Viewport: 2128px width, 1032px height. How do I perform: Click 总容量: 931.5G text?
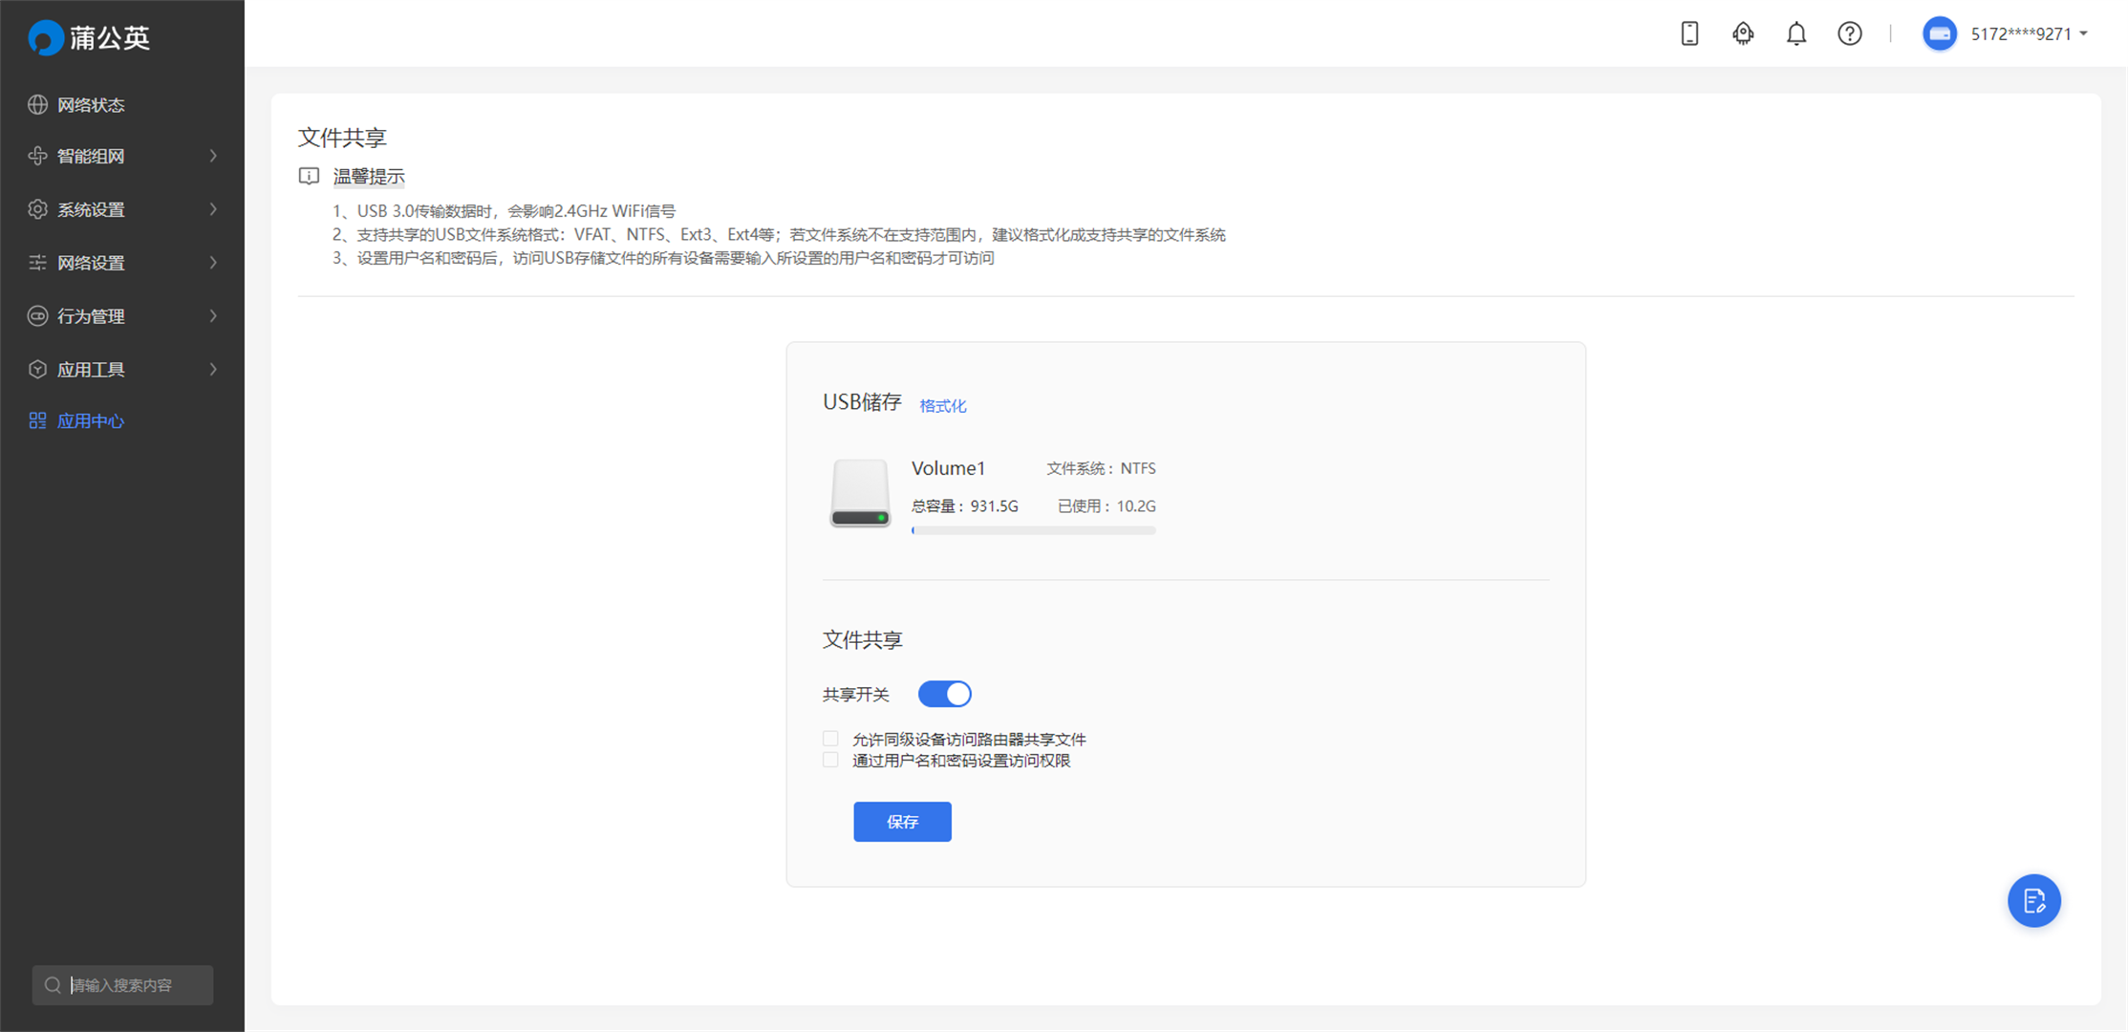point(965,506)
